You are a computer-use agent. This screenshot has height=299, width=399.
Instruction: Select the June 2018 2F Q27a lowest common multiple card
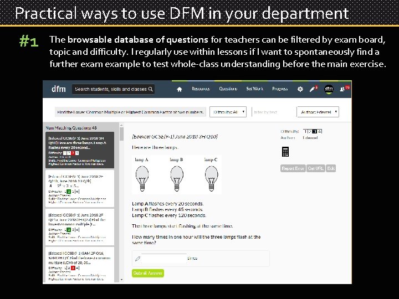(x=80, y=227)
